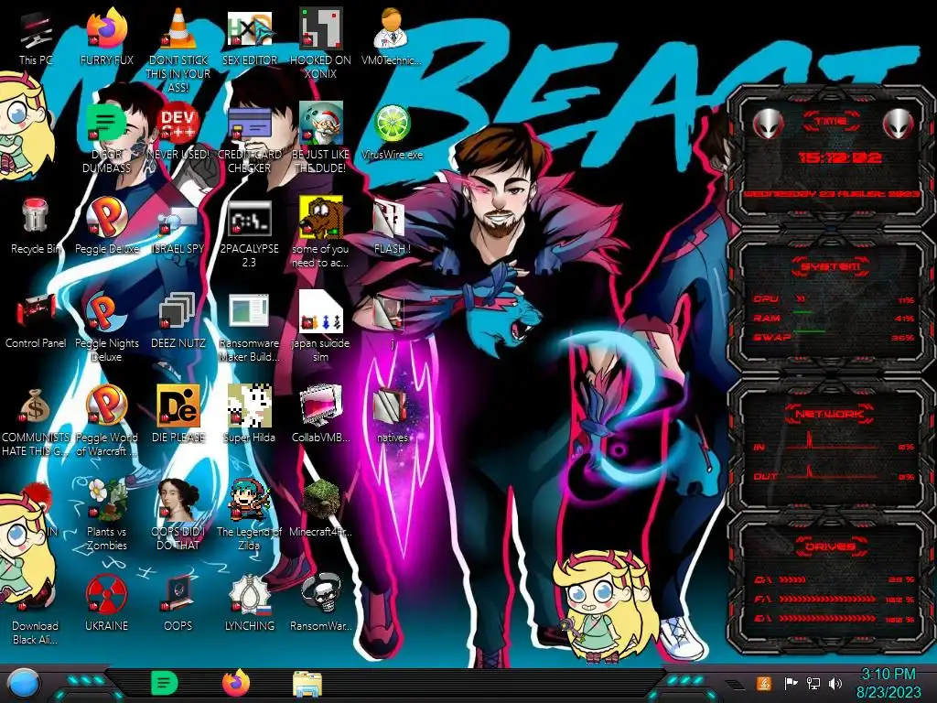Click the RAM usage row in widget
The image size is (937, 703).
[x=834, y=318]
